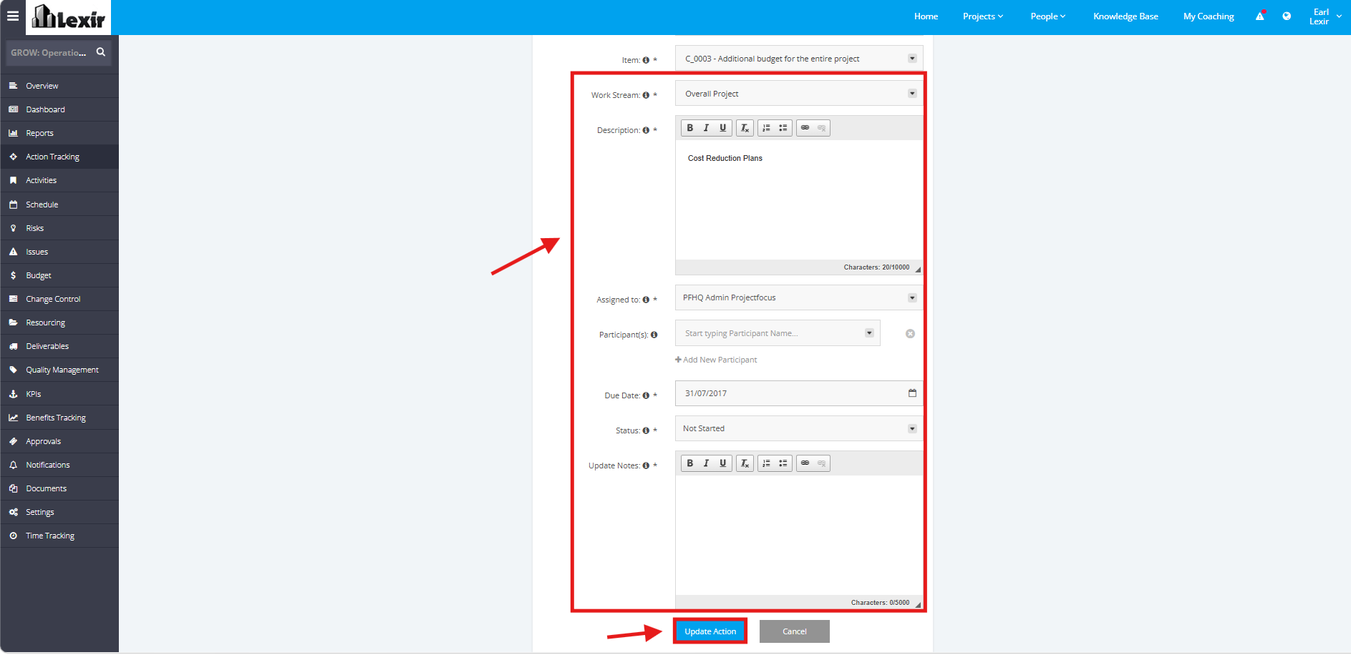Screen dimensions: 1351x655
Task: Grab the Description editor resize handle
Action: (918, 270)
